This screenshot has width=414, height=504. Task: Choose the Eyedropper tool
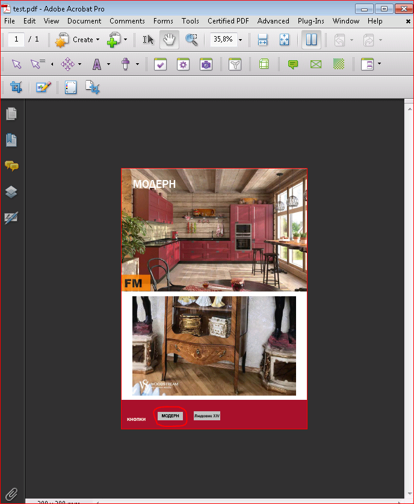point(126,64)
